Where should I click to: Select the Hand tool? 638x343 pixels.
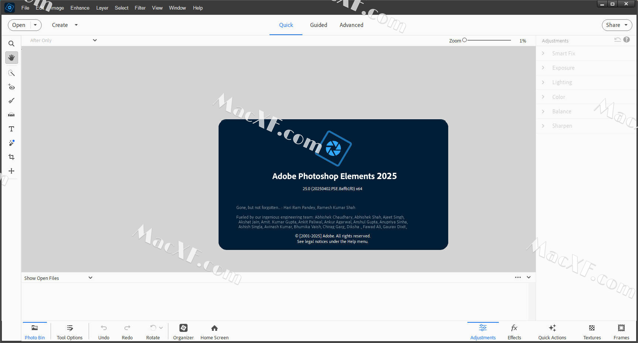(11, 58)
